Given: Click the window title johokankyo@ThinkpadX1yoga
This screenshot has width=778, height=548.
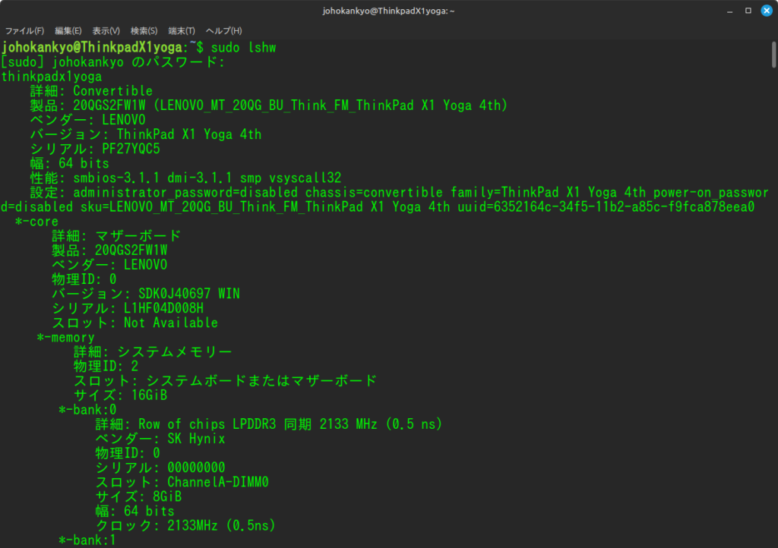Looking at the screenshot, I should [x=388, y=11].
